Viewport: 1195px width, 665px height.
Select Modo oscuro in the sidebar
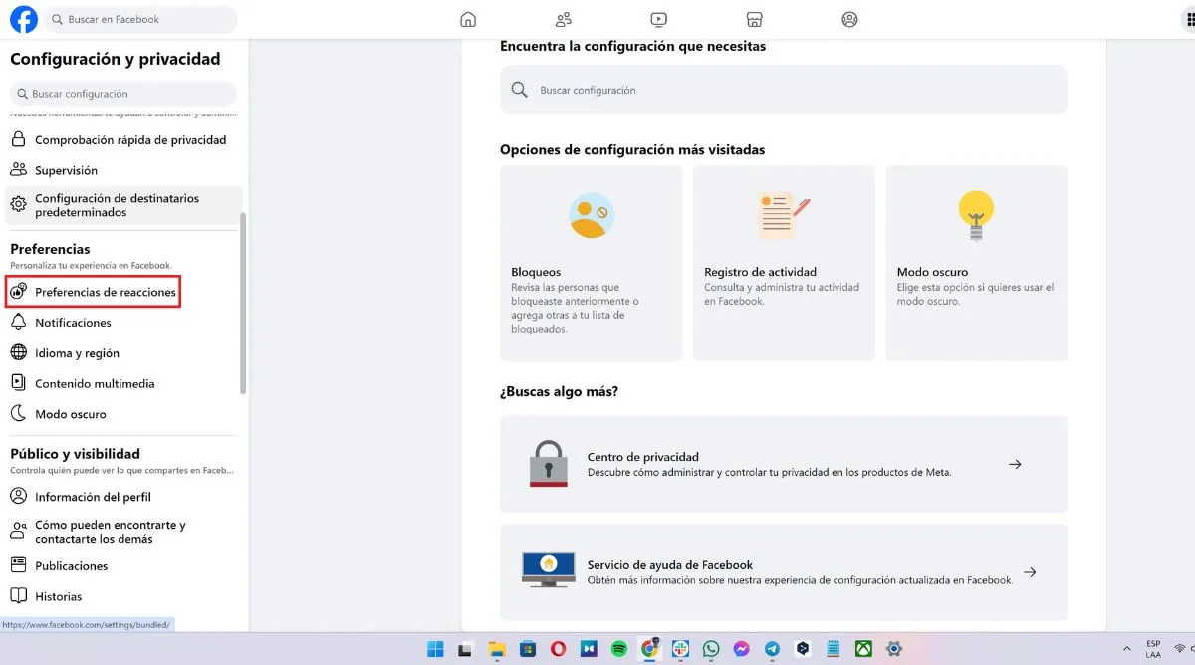click(70, 414)
